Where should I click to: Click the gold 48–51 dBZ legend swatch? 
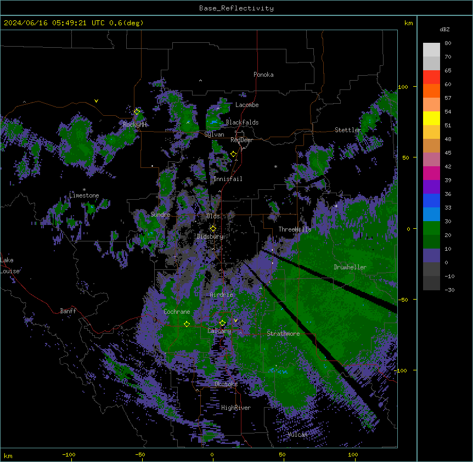431,132
